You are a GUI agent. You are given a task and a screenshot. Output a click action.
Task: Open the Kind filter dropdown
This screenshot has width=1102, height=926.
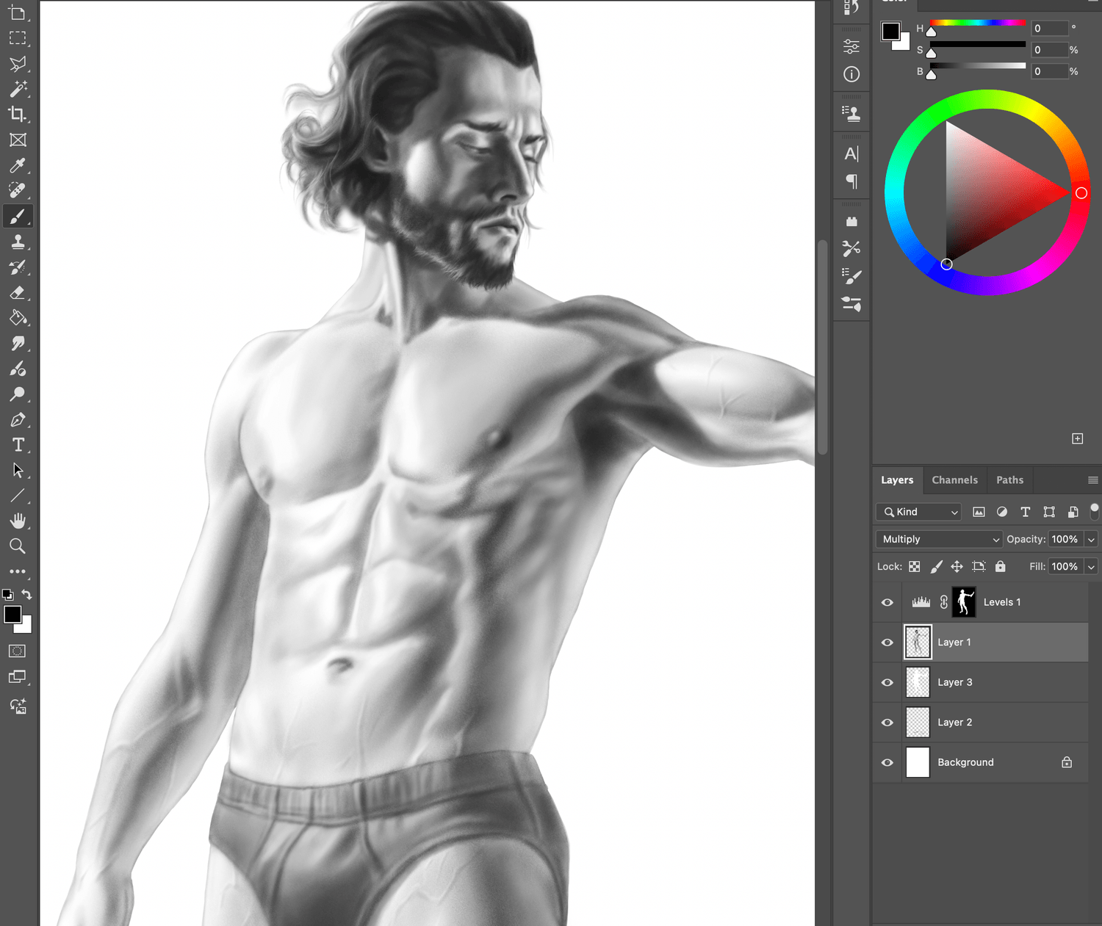(921, 512)
